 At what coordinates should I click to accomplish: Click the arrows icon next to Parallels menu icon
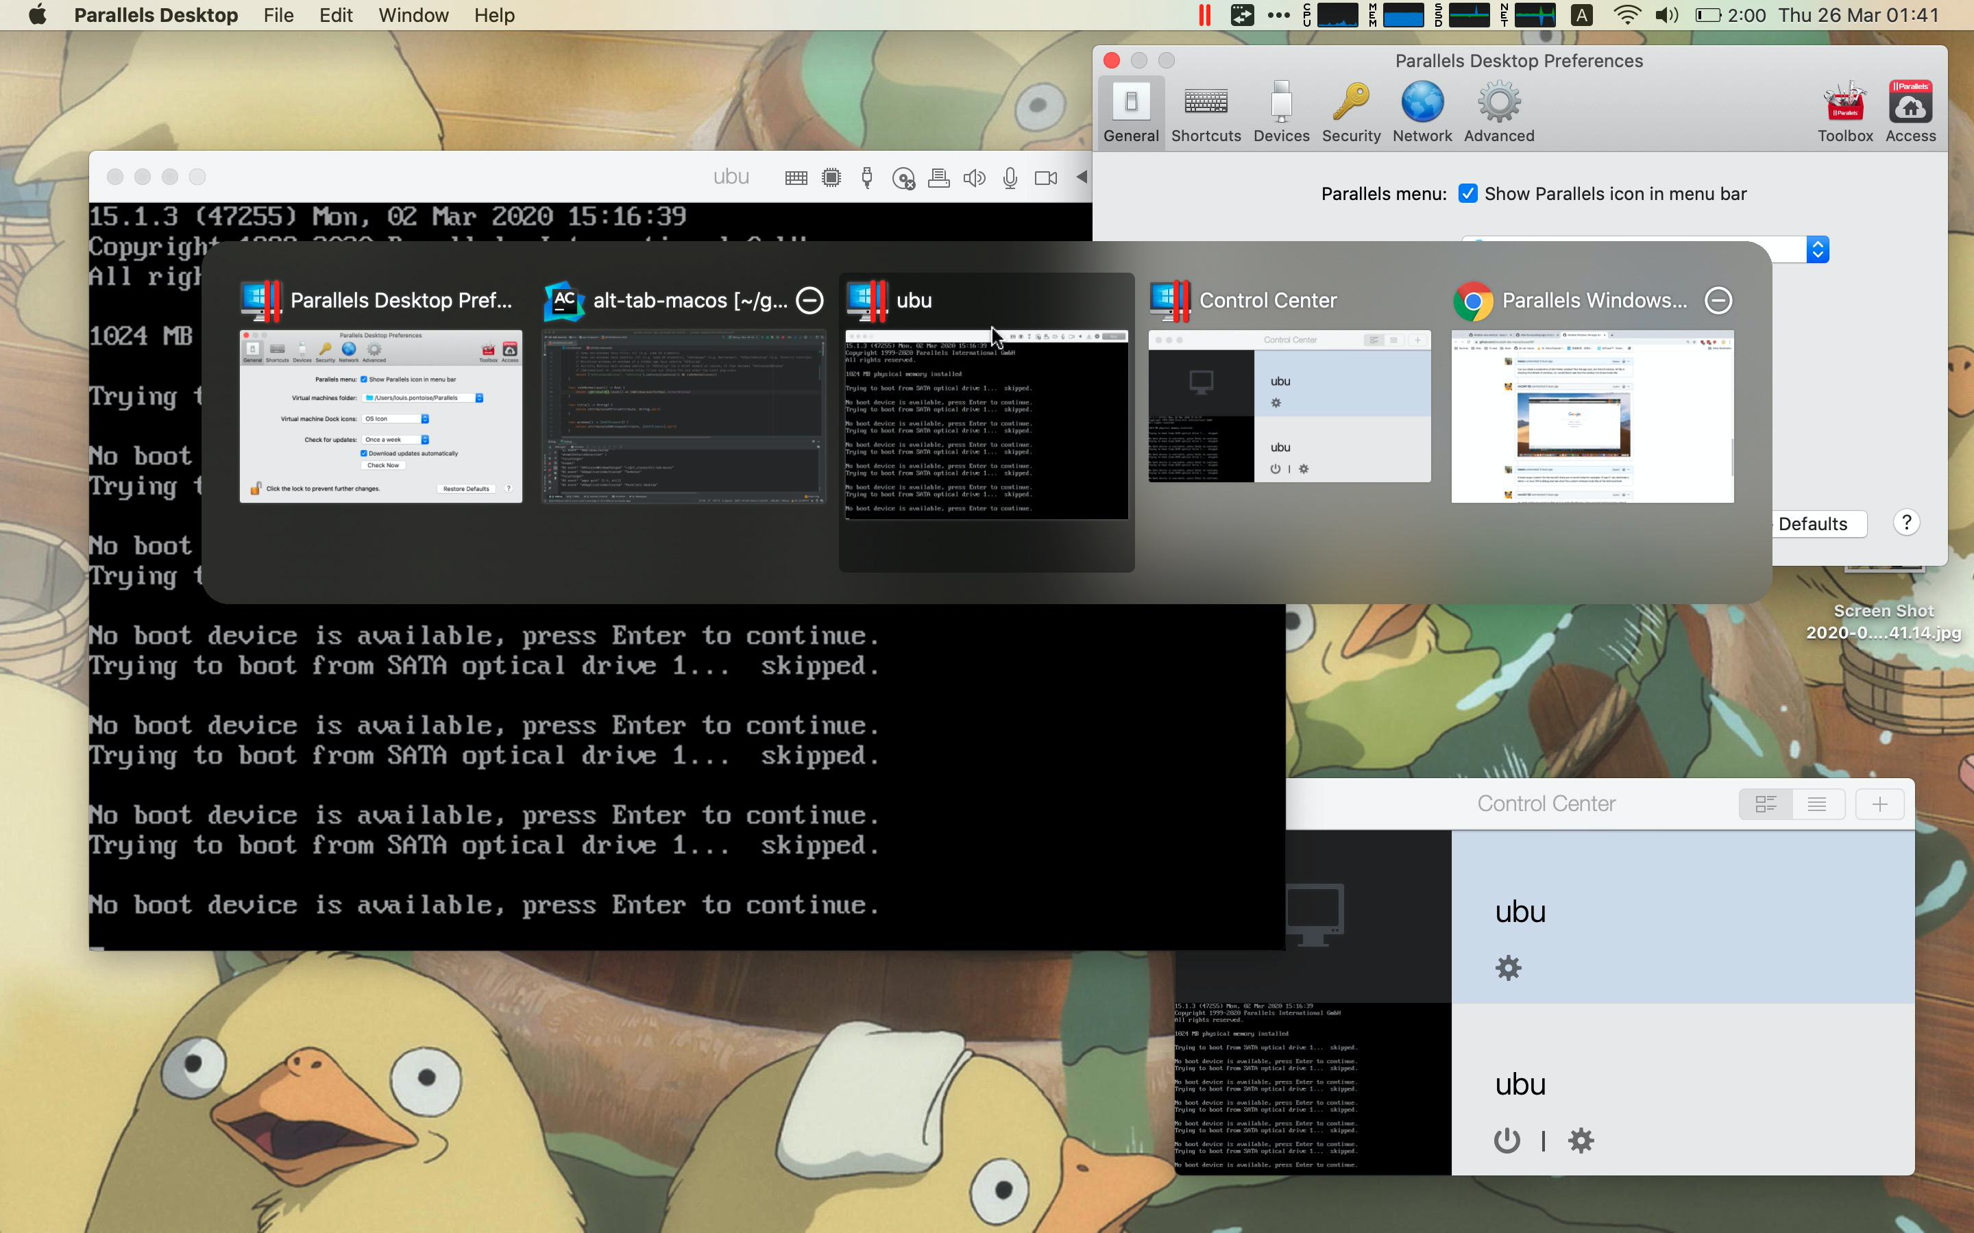[1241, 14]
